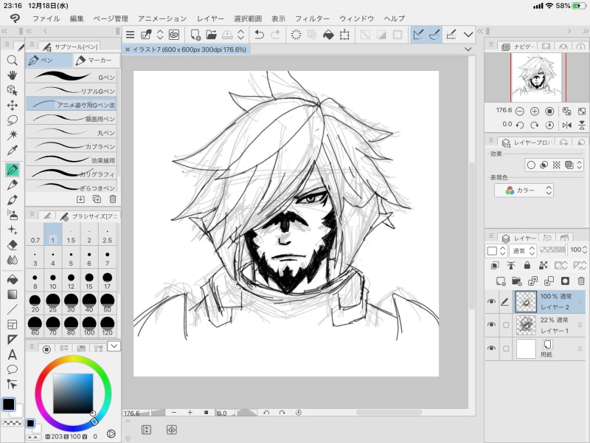Screen dimensions: 590x443
Task: Expand the command bar overflow chevron
Action: pos(468,34)
